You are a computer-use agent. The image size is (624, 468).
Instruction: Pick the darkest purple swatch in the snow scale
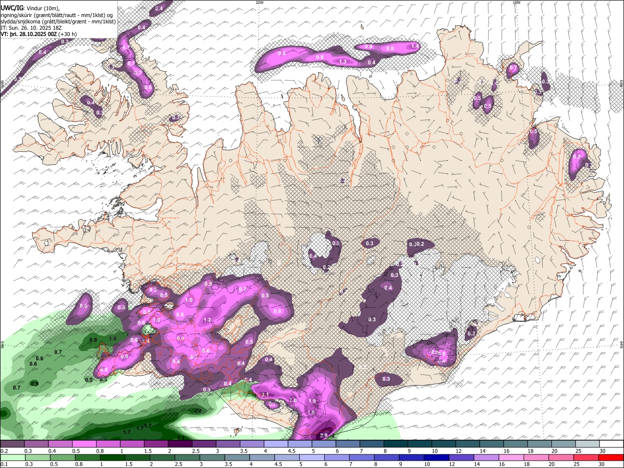tap(180, 444)
